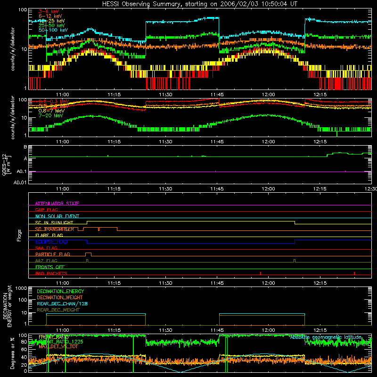This screenshot has height=377, width=377.
Task: Click the orange MAX_DET_VS_TOT legend label
Action: point(58,346)
